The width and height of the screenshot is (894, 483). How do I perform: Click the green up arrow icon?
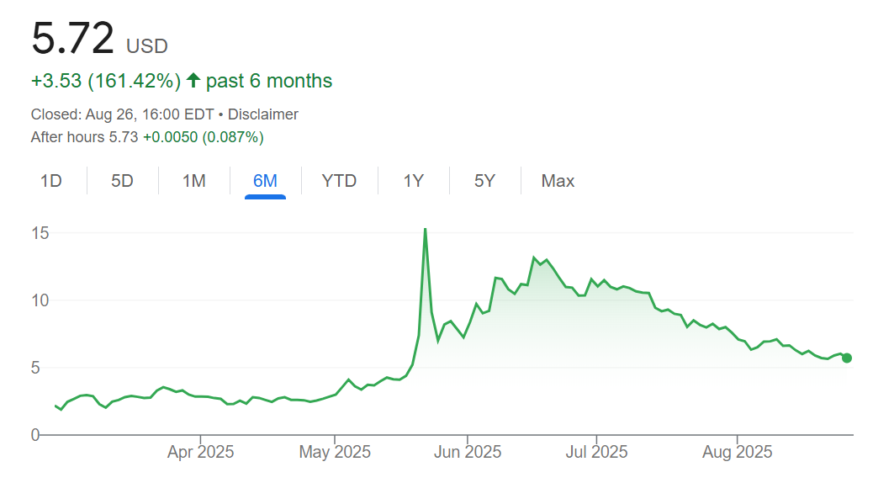(x=193, y=81)
